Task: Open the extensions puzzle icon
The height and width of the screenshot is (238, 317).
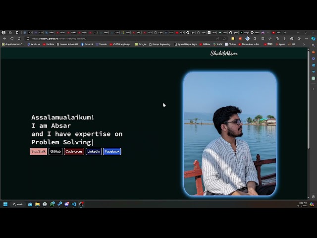Action: pyautogui.click(x=255, y=39)
